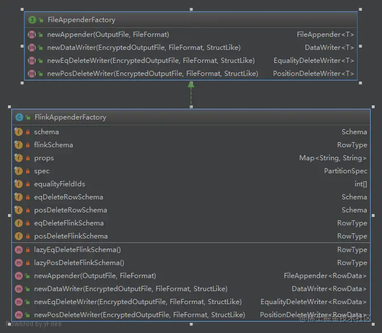Click the Map<String, String> type of props

(333, 158)
